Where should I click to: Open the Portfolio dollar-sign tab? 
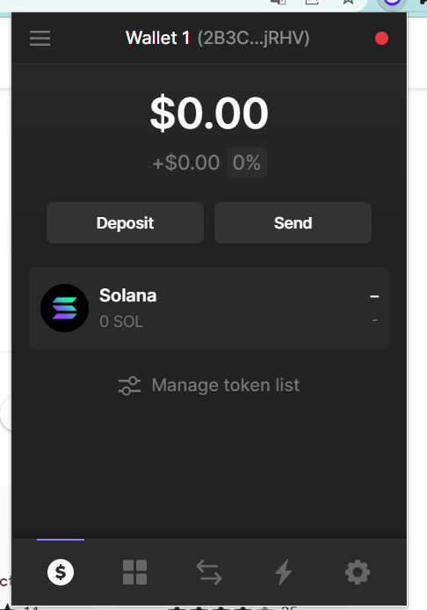(61, 572)
